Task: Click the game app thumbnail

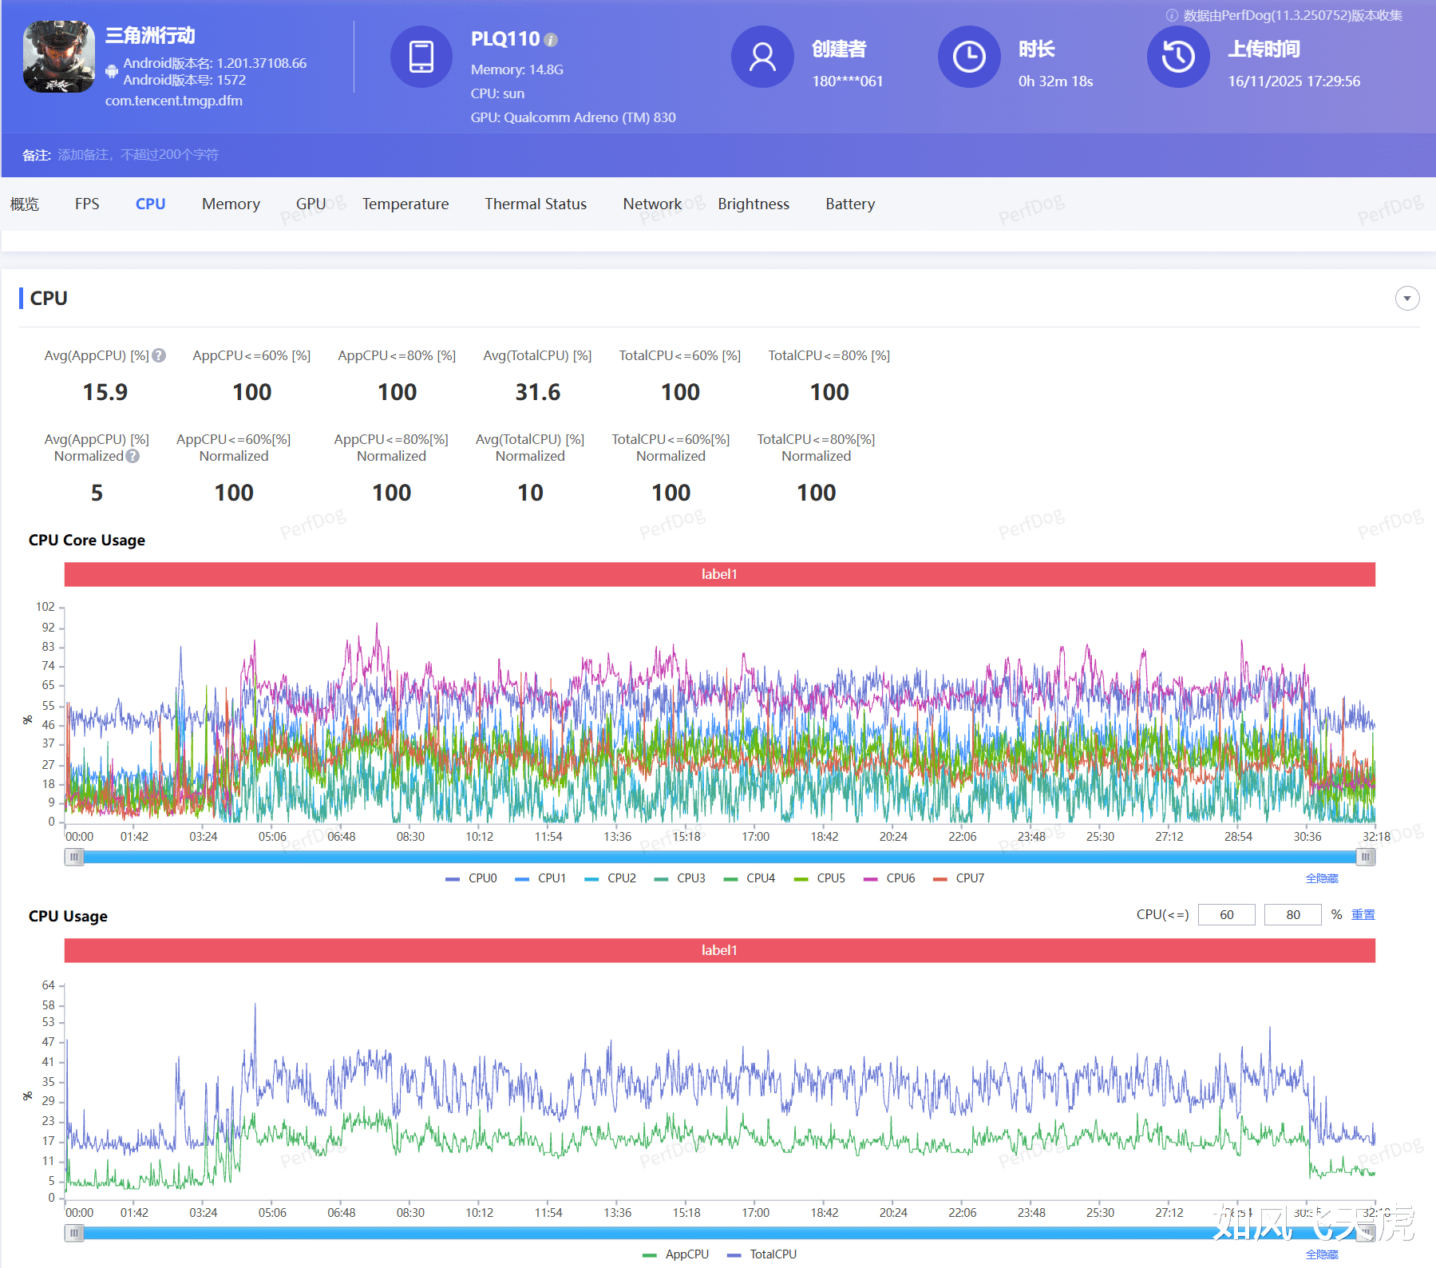Action: [59, 57]
